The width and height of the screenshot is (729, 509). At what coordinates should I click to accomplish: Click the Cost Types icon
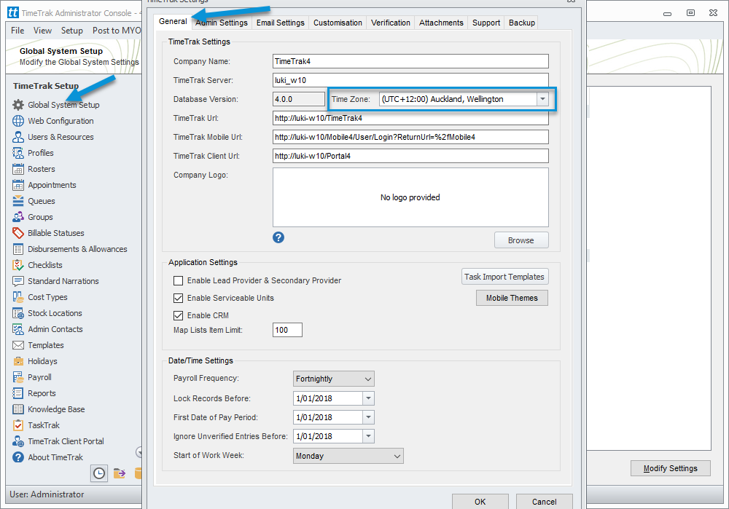click(x=18, y=297)
